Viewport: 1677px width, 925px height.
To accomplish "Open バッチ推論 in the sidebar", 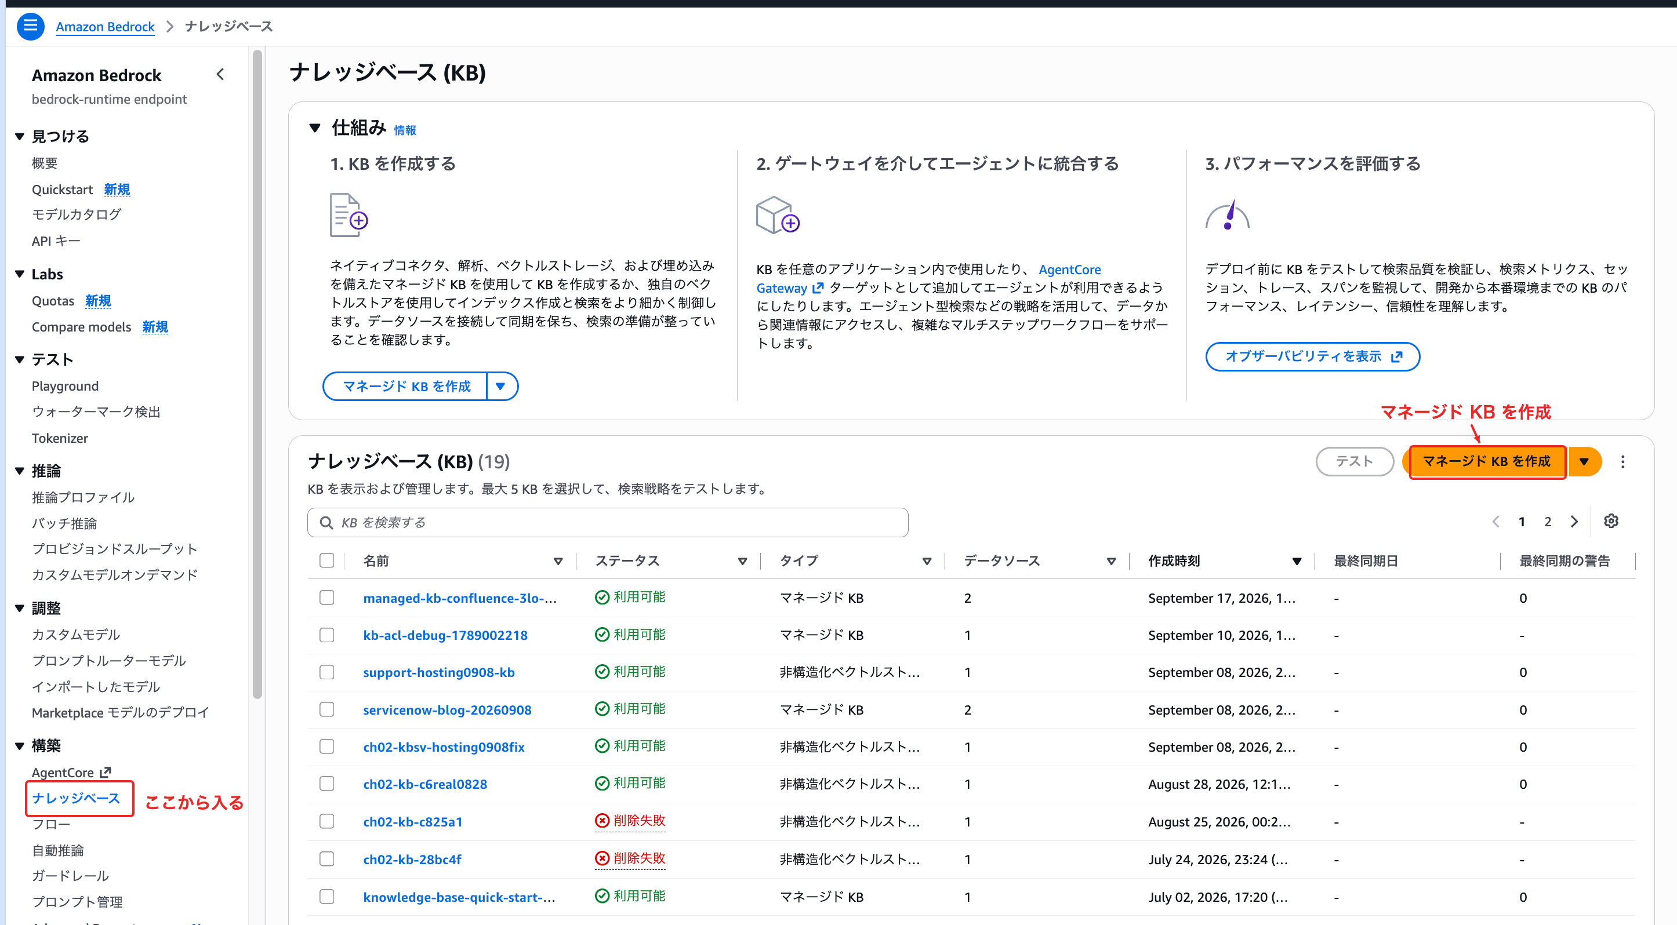I will (64, 523).
